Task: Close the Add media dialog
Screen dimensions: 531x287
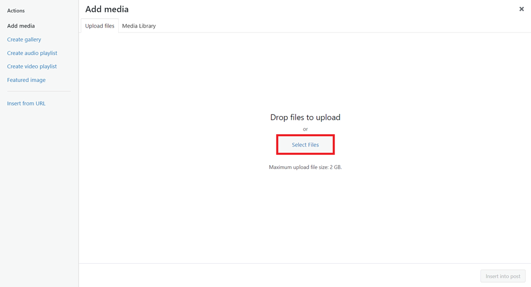Action: [522, 9]
